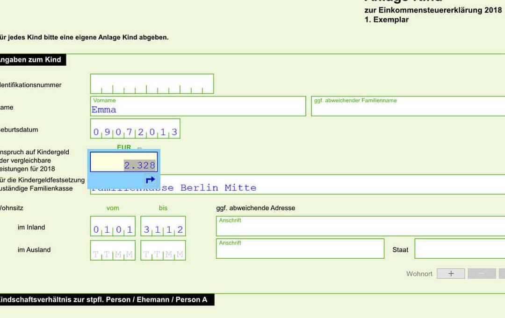Click the Ausland 'bis' date field

pos(163,250)
